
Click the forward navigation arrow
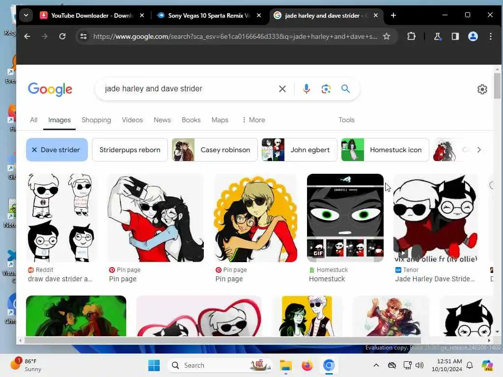pos(44,36)
